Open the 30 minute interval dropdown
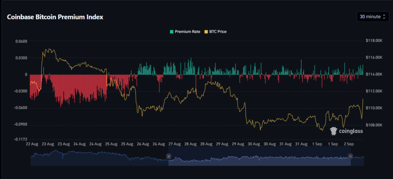This screenshot has width=393, height=179. (373, 17)
